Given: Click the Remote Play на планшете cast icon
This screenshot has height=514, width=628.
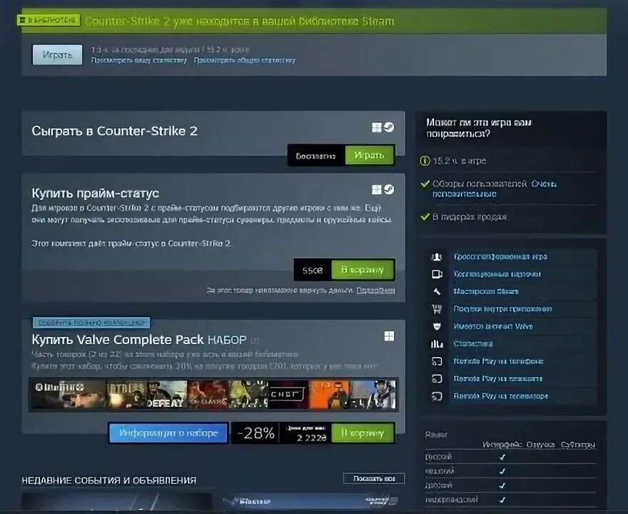Looking at the screenshot, I should [x=437, y=378].
